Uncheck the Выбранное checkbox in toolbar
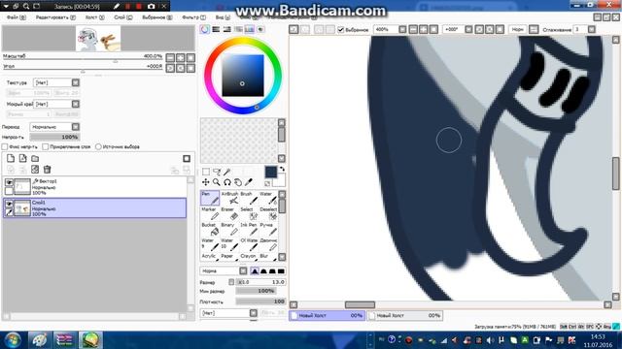Viewport: 622px width, 349px height. (341, 30)
